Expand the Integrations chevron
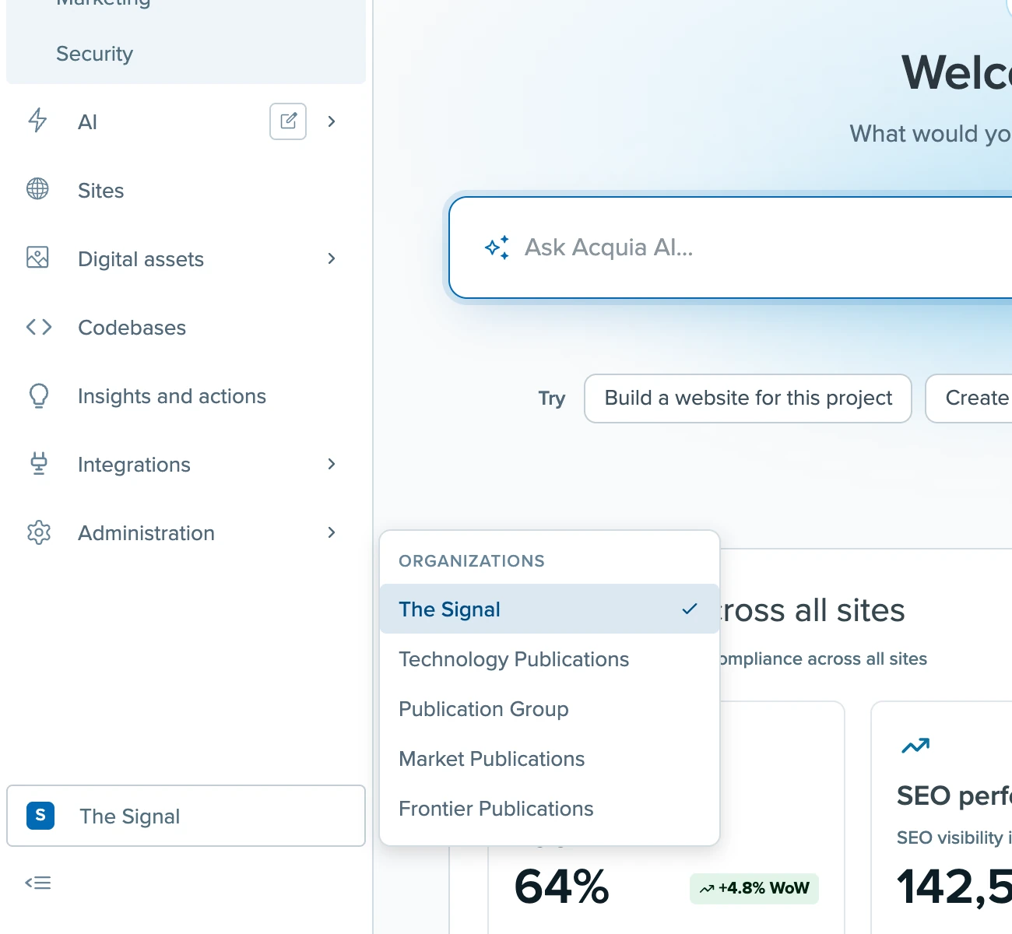Viewport: 1012px width, 934px height. pyautogui.click(x=332, y=464)
